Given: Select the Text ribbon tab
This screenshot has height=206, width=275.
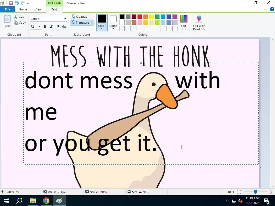Looking at the screenshot, I should [54, 9].
